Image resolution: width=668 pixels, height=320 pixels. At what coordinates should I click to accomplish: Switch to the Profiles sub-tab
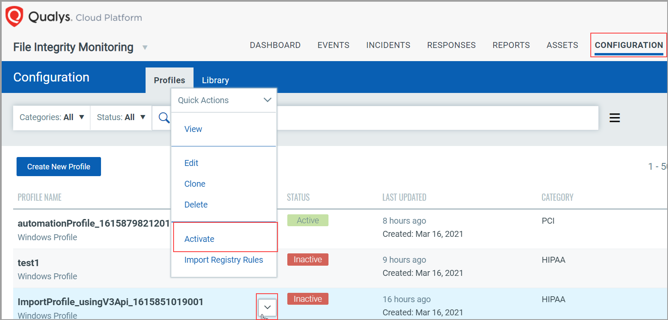tap(169, 80)
